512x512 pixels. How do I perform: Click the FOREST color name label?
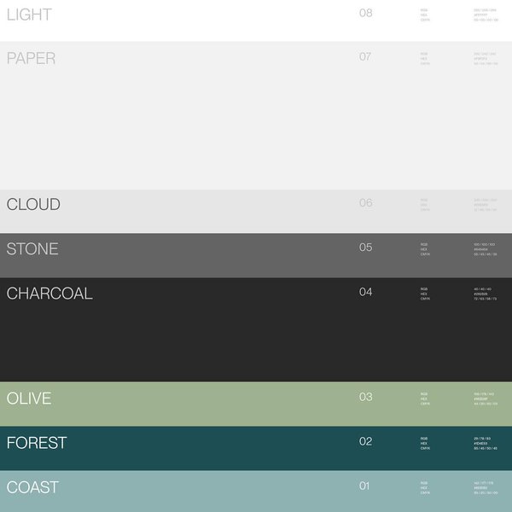click(37, 443)
